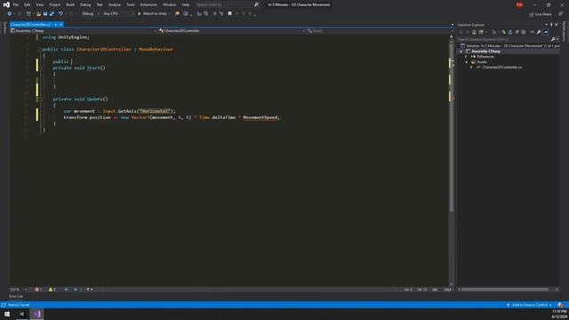Click the Save file icon

tap(45, 14)
